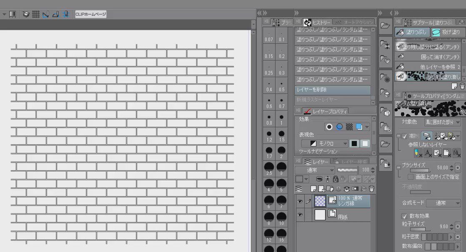
Task: Enable the border effect icon in layer property
Action: (x=329, y=127)
